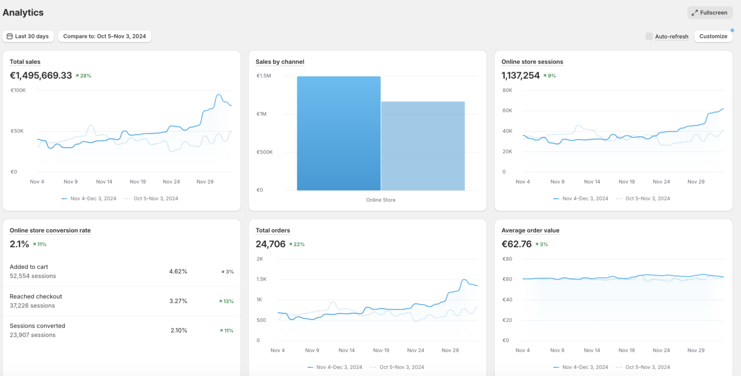This screenshot has height=376, width=741.
Task: Select the Reached checkout funnel row
Action: [x=122, y=301]
